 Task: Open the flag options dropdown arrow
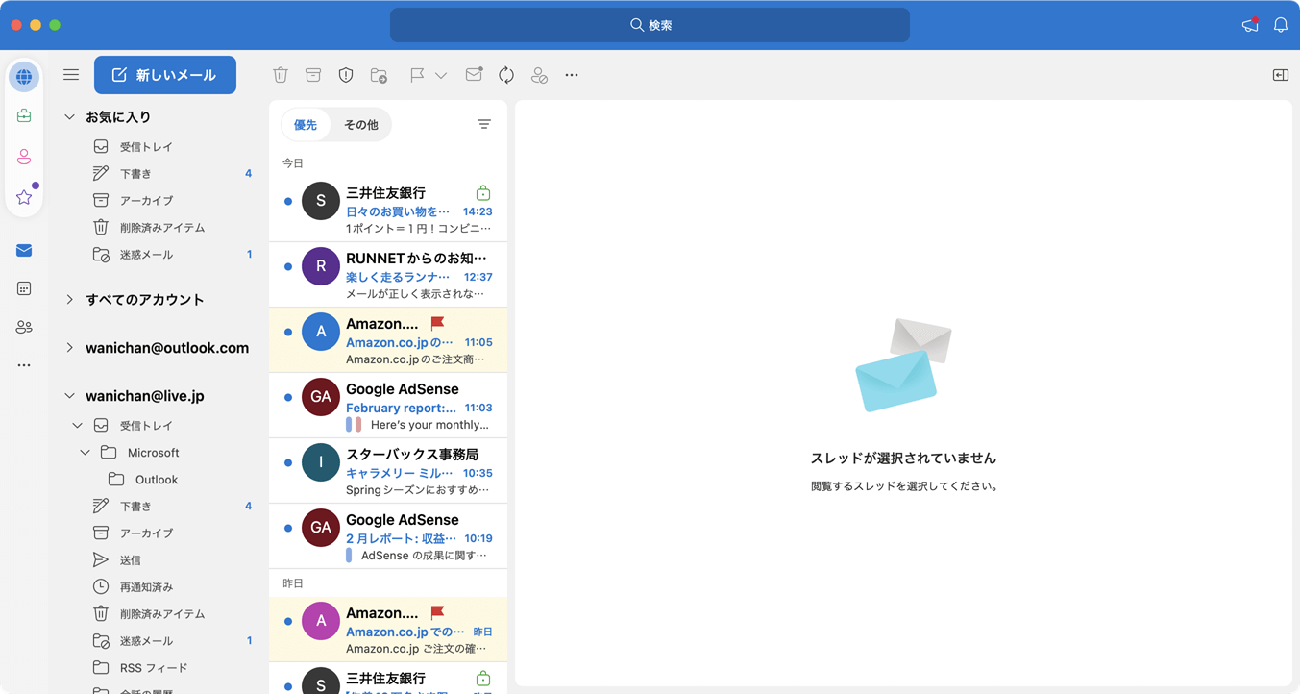coord(441,75)
